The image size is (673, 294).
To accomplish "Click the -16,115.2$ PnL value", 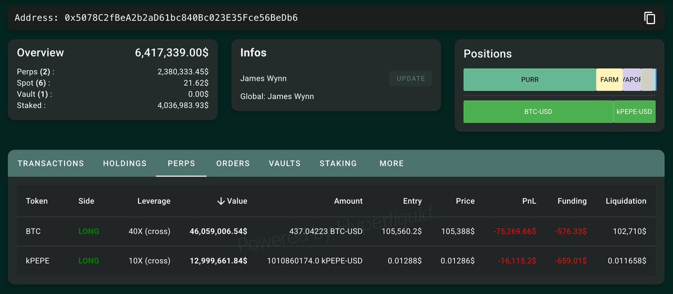I will (x=518, y=261).
